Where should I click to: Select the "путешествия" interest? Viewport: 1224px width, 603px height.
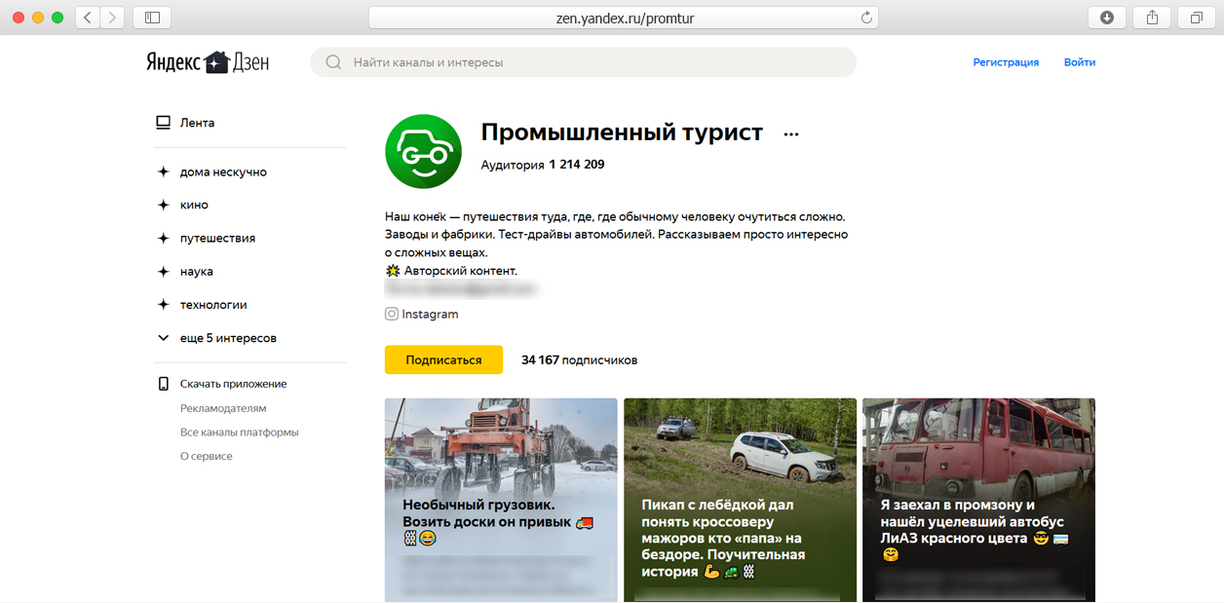(x=216, y=239)
